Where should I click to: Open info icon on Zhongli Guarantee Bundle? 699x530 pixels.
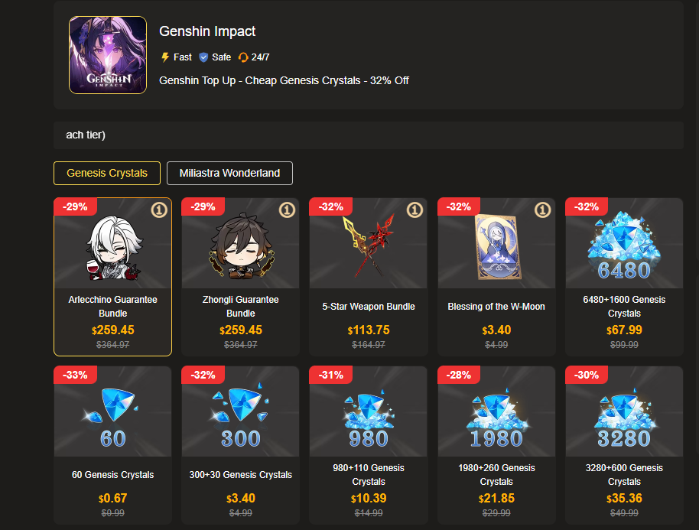287,210
